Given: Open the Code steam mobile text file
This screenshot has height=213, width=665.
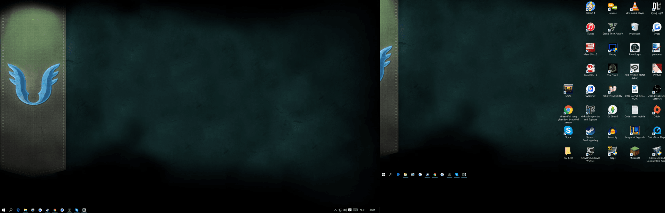Looking at the screenshot, I should (x=635, y=110).
